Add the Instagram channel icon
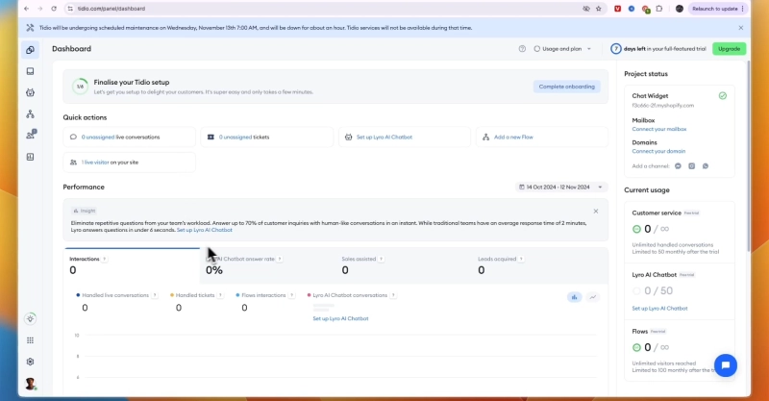 (x=691, y=166)
